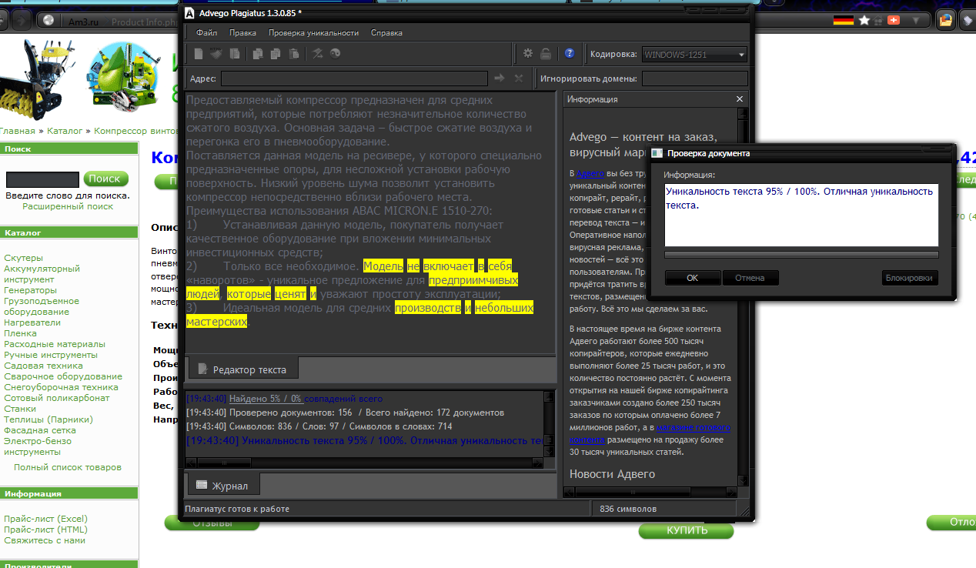Open the Скутеры catalog link
This screenshot has width=976, height=568.
pos(23,258)
